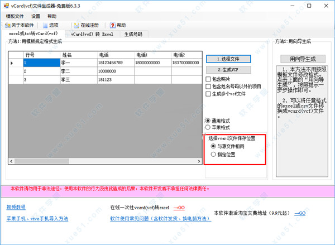Choose 指定位置 as save location

213,154
